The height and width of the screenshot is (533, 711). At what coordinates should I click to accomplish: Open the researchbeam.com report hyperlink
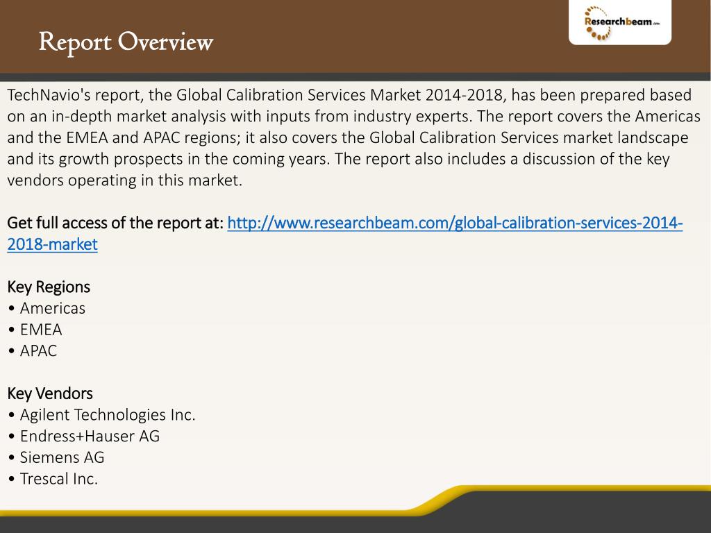click(455, 223)
